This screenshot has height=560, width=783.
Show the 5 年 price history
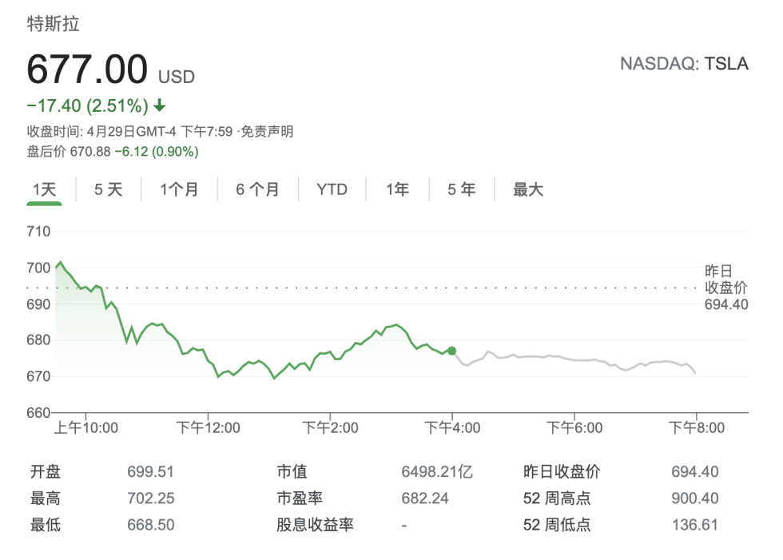461,189
